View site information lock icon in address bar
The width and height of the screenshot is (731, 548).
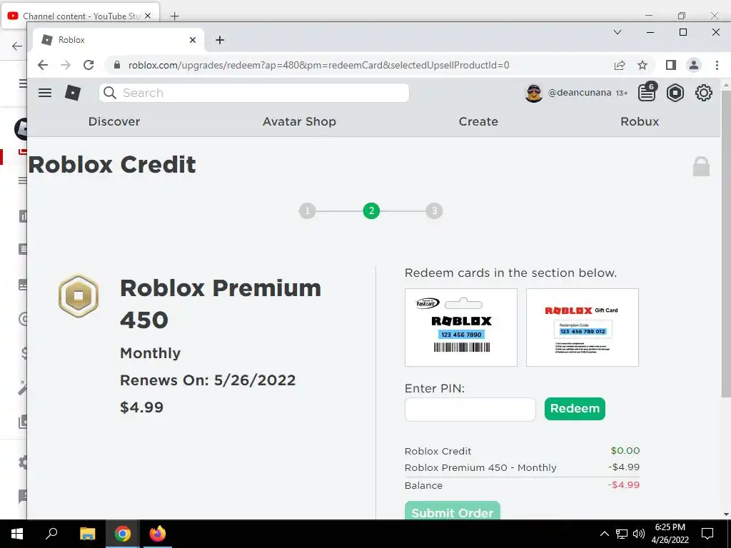pyautogui.click(x=117, y=65)
